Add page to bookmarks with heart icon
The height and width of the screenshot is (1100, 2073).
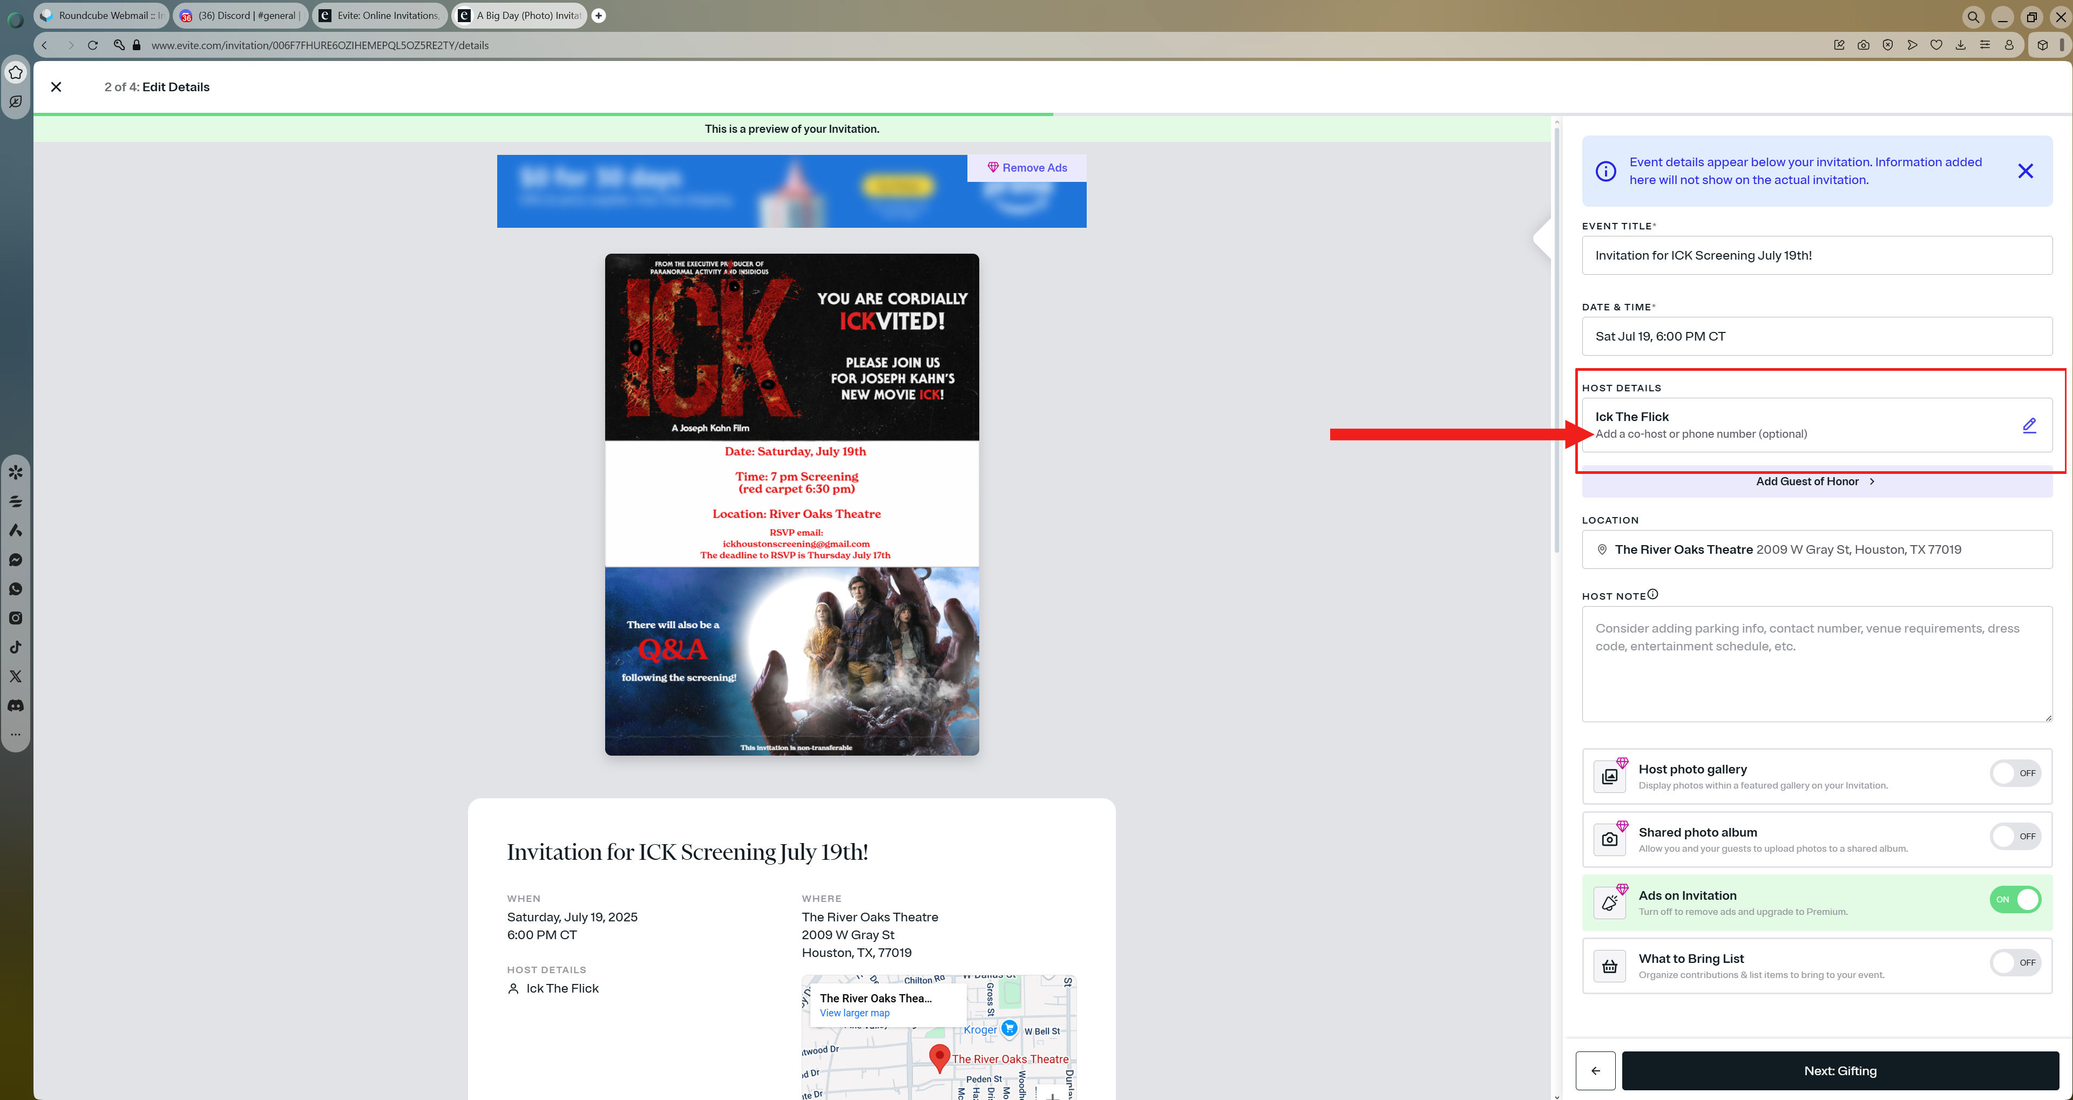pos(1936,45)
